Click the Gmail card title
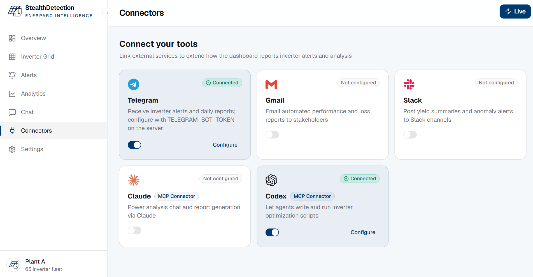The height and width of the screenshot is (277, 533). pos(275,100)
